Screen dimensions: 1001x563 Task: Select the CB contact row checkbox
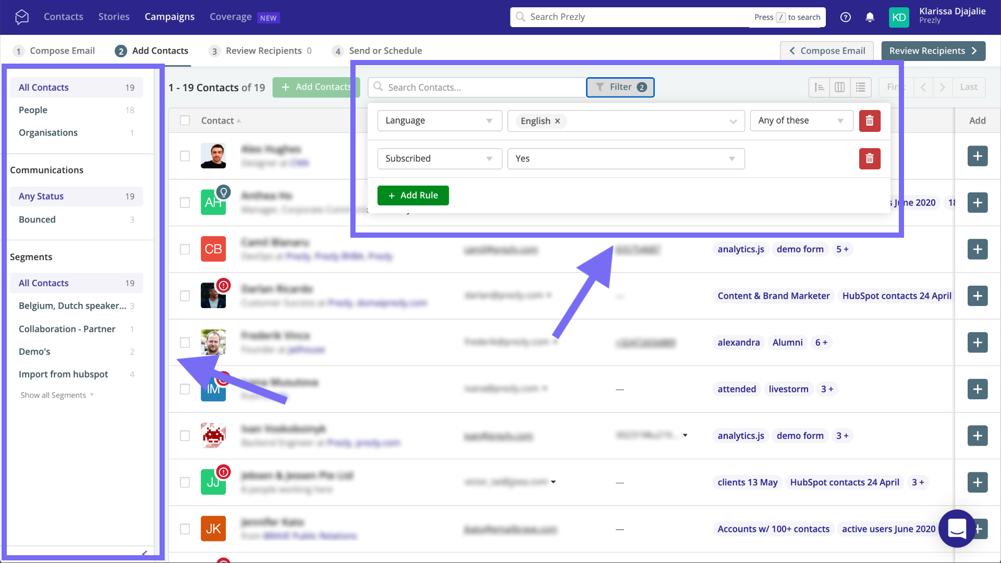tap(185, 249)
